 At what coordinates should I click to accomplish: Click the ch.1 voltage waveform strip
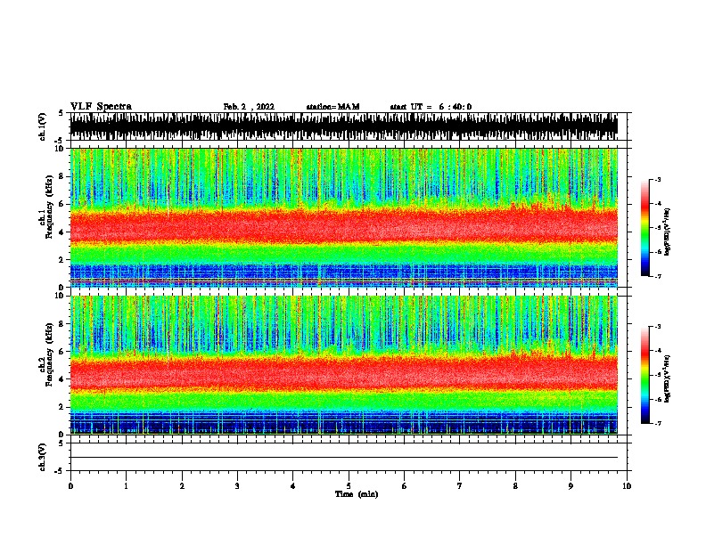pos(344,126)
